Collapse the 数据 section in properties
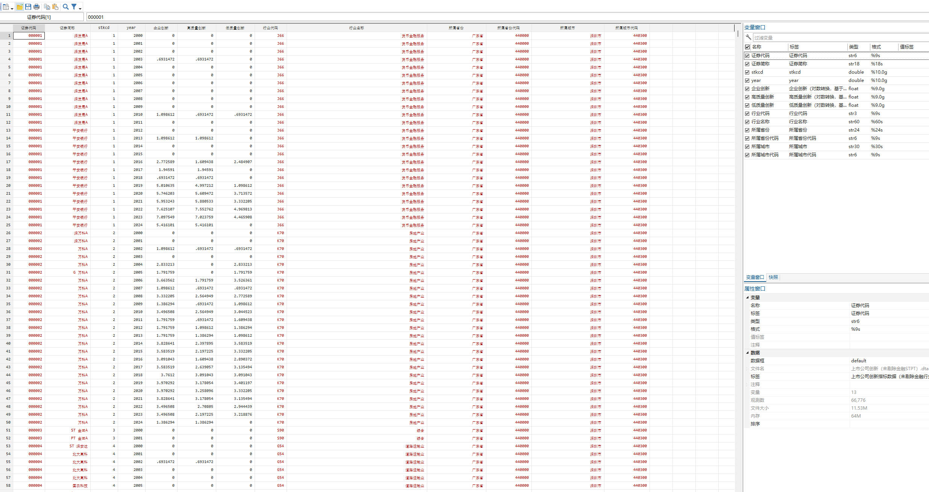 click(747, 353)
